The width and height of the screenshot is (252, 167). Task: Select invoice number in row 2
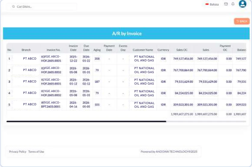51,70
